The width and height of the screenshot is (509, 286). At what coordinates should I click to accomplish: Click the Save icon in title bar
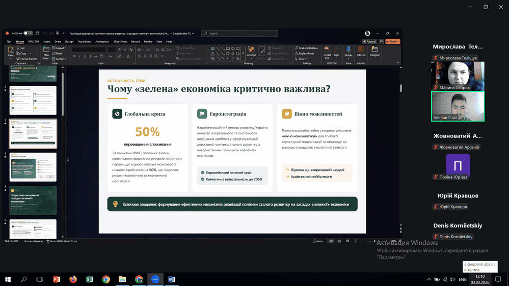tap(37, 33)
